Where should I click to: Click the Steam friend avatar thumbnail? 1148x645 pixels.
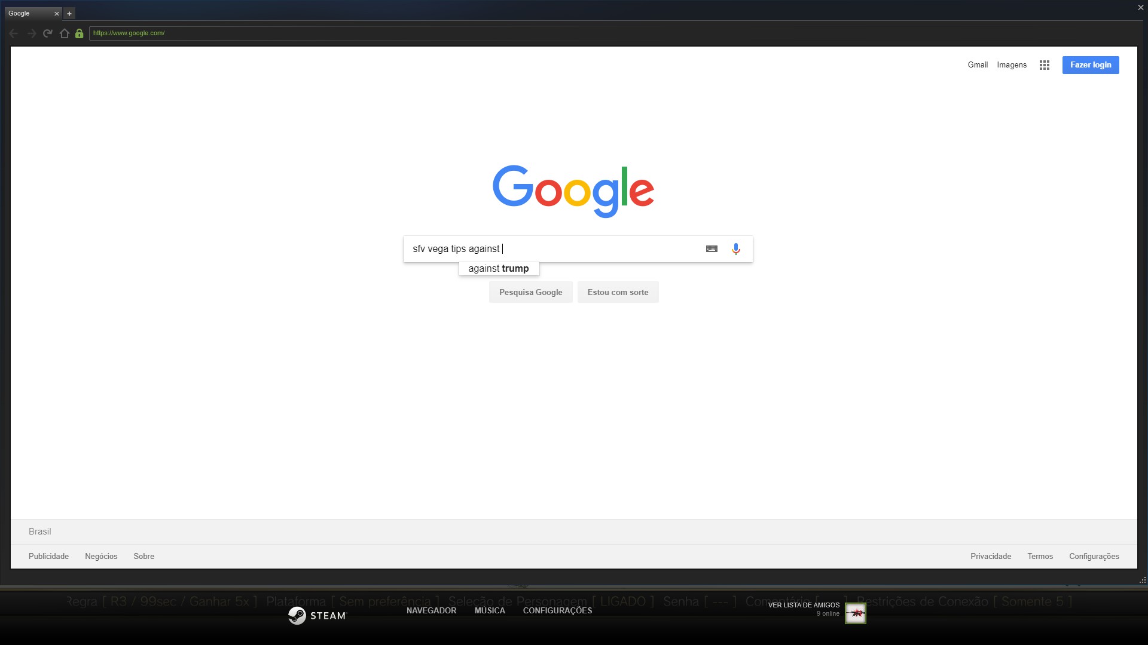point(855,613)
